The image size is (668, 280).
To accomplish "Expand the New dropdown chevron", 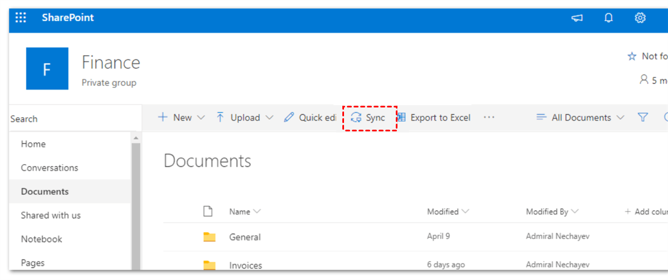I will tap(201, 118).
